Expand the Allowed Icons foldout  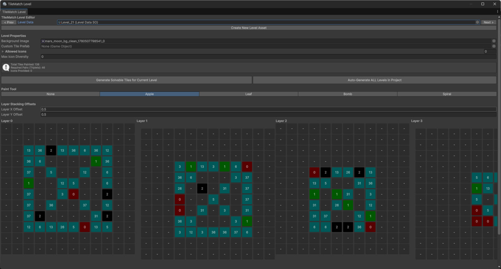tap(3, 51)
